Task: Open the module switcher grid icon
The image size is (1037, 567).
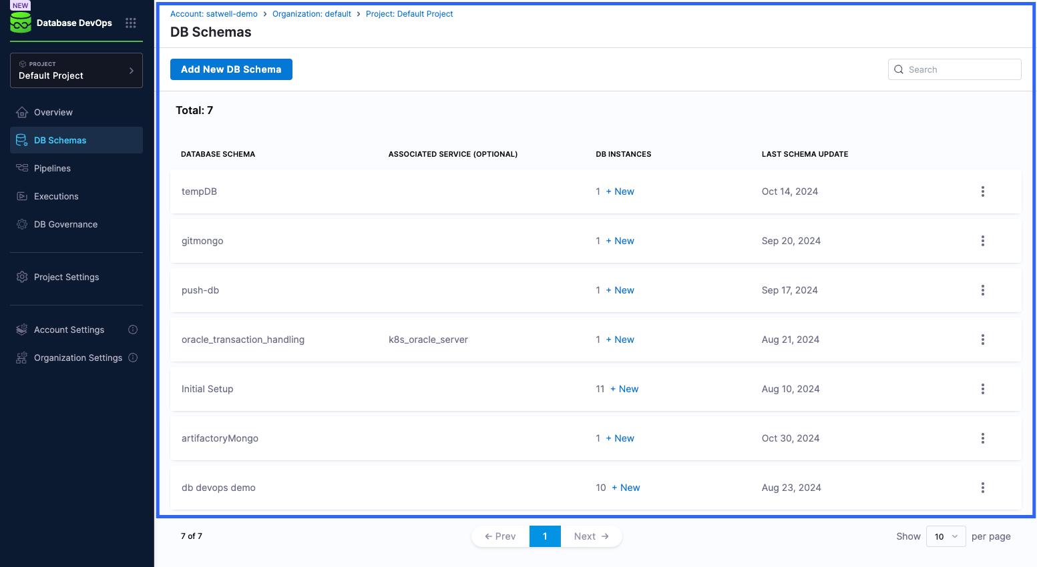Action: click(131, 23)
